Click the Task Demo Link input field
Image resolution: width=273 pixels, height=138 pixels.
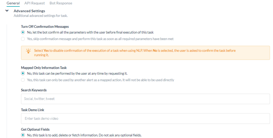click(145, 119)
